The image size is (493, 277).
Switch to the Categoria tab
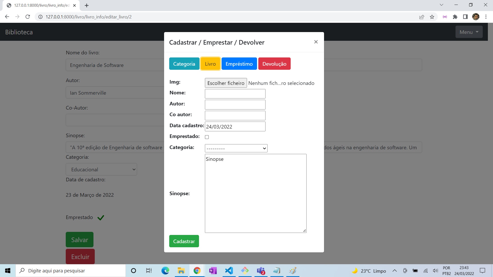click(x=184, y=64)
